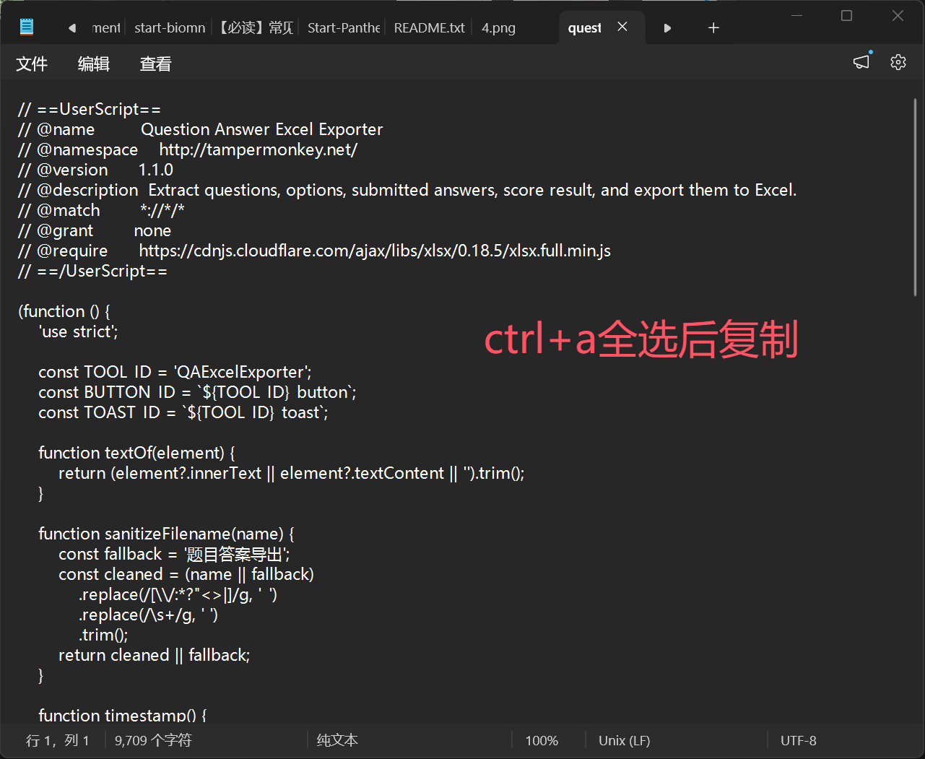Open the 文件 menu
This screenshot has height=759, width=925.
(x=32, y=64)
